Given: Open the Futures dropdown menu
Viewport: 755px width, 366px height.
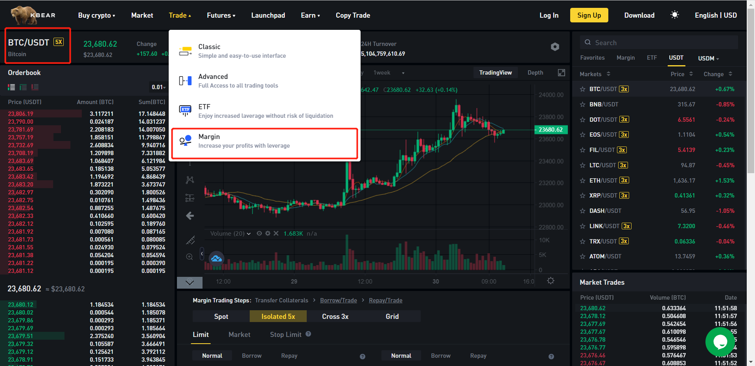Looking at the screenshot, I should 221,15.
